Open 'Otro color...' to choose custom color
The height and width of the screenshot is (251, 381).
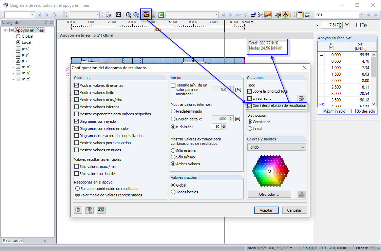click(x=269, y=194)
